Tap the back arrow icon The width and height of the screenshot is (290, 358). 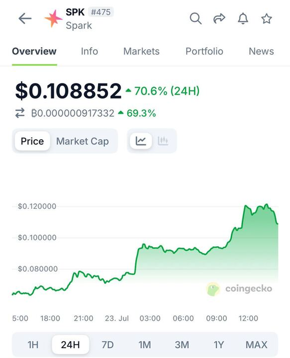25,19
